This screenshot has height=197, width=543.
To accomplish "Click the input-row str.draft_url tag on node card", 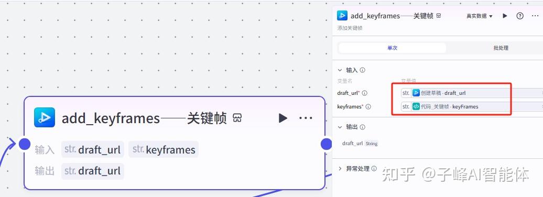I will coord(92,149).
